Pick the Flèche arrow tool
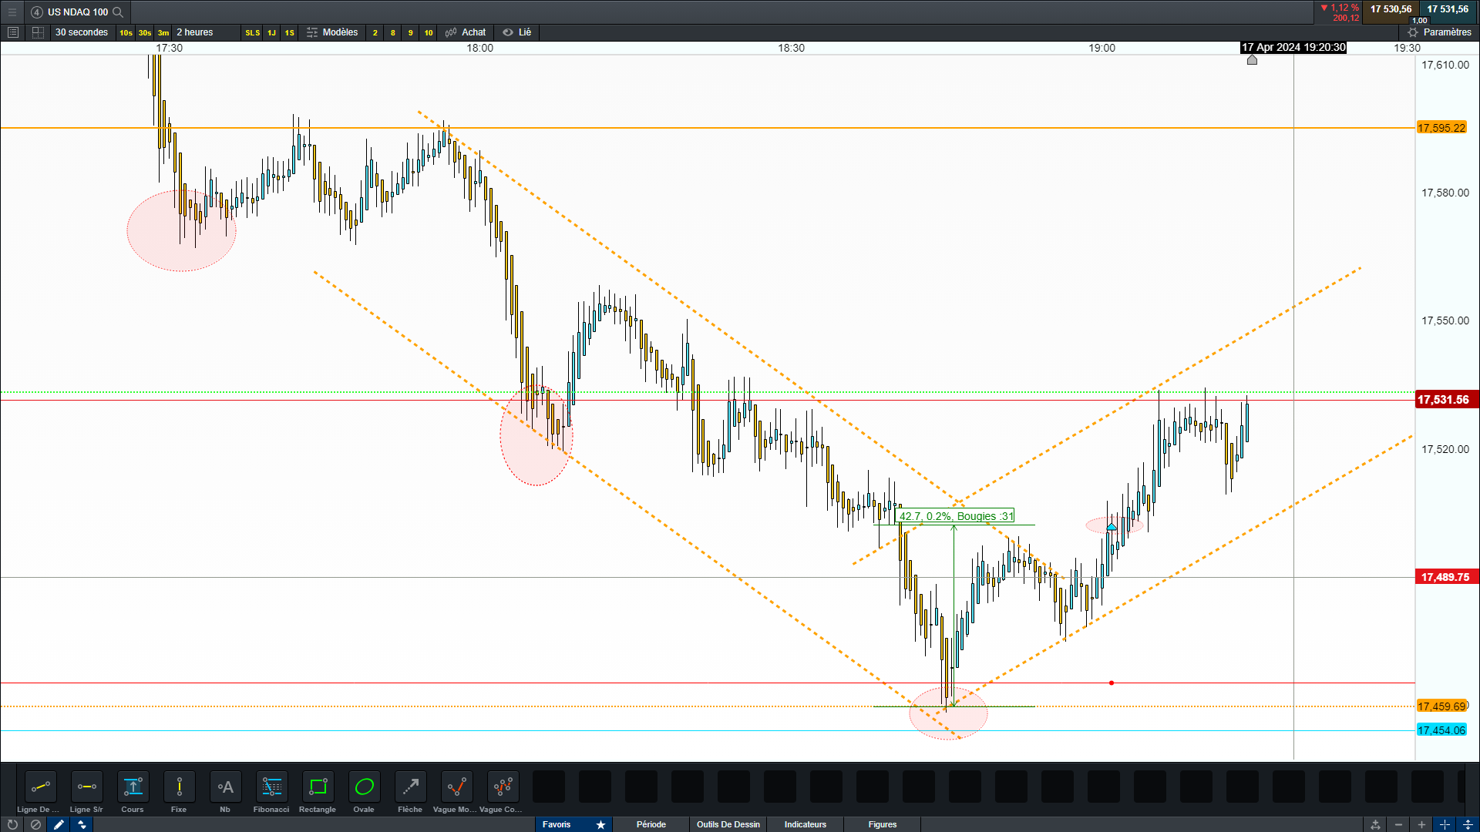The height and width of the screenshot is (832, 1480). point(410,787)
